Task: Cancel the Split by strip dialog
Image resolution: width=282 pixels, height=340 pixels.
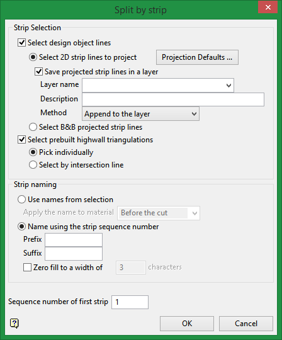Action: point(246,324)
